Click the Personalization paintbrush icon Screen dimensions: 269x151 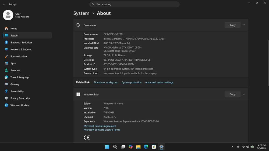pos(6,56)
